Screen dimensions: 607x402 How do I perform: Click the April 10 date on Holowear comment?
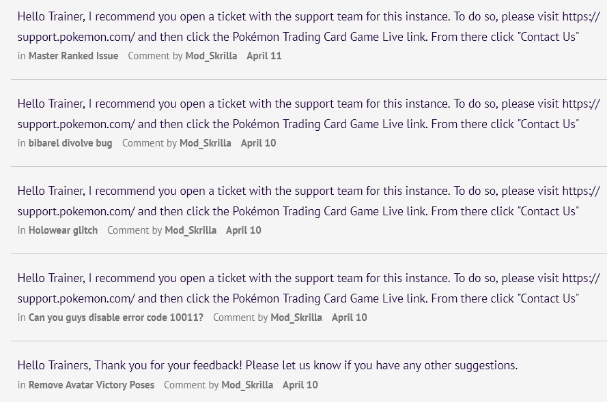coord(244,230)
